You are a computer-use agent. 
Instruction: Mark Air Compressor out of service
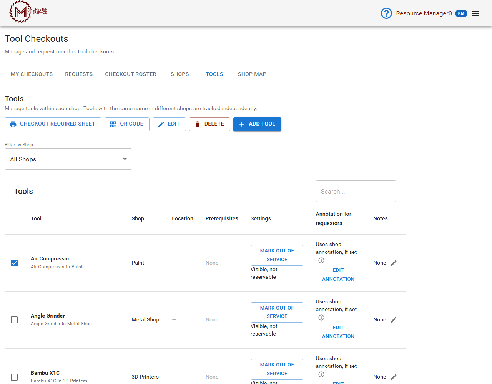point(277,255)
